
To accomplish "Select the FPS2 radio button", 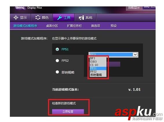I will pyautogui.click(x=57, y=60).
